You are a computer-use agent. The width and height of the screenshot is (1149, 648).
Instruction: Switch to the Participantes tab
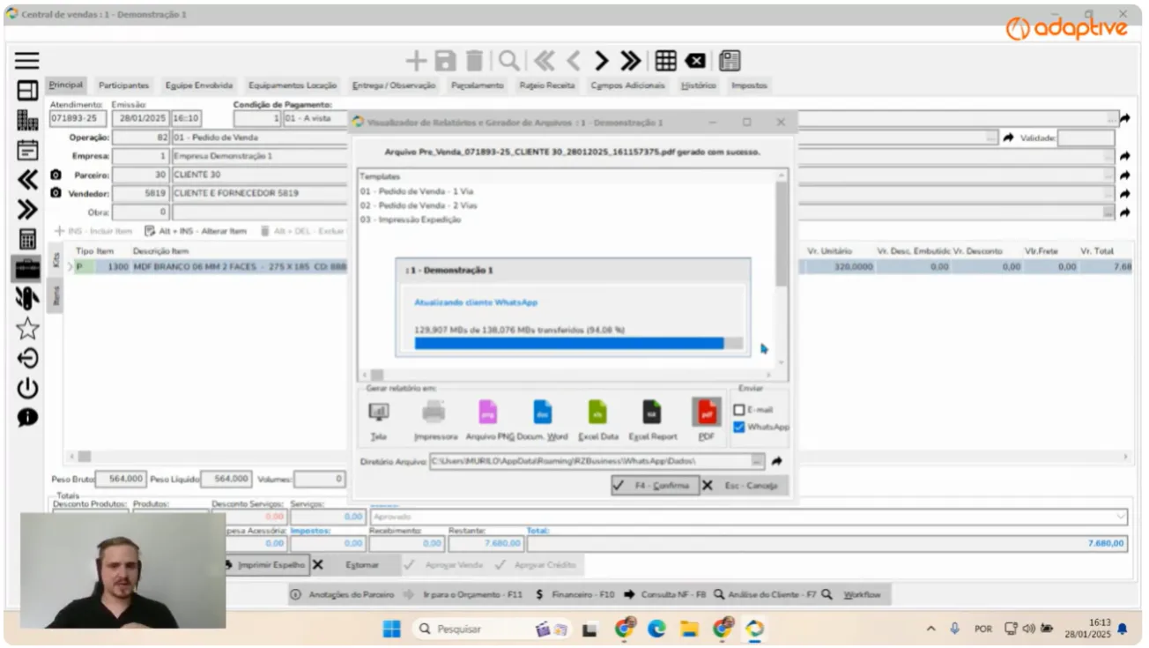coord(123,86)
